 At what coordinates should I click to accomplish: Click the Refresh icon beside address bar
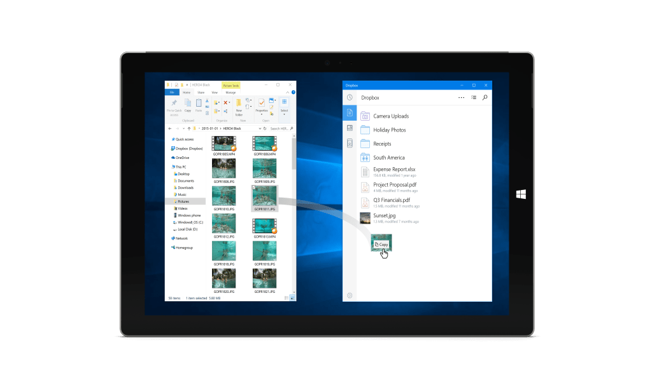265,128
